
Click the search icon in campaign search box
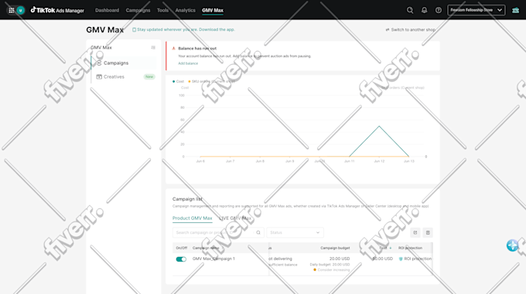[258, 232]
